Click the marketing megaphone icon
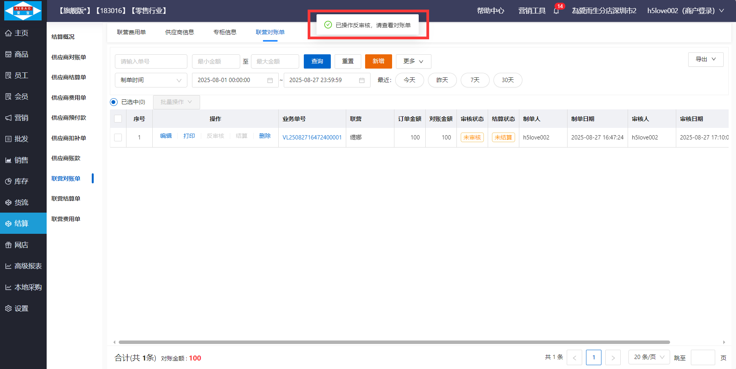 coord(8,118)
